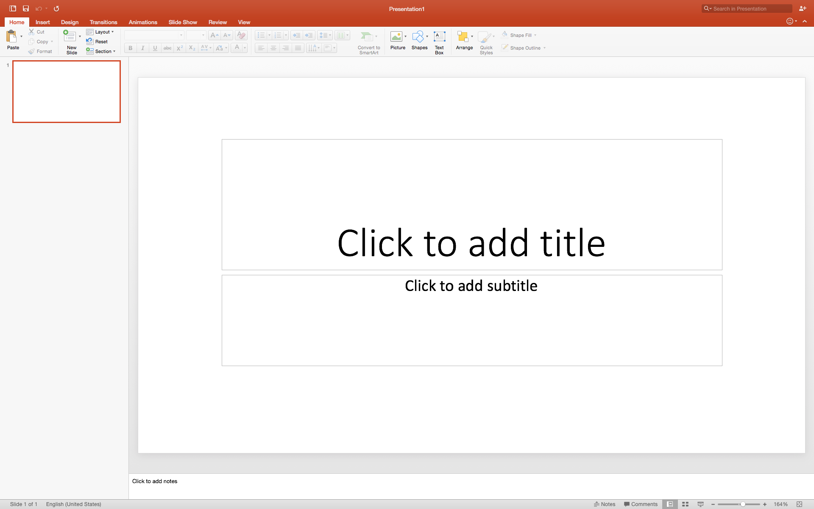Expand the Layout options dropdown

[x=112, y=32]
